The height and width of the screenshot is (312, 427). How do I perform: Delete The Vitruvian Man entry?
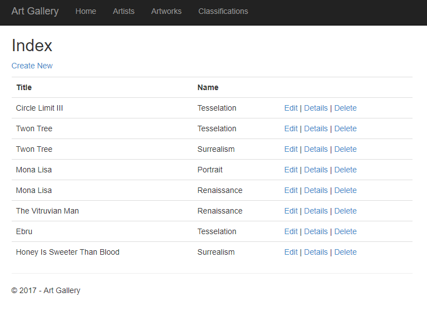pyautogui.click(x=345, y=211)
